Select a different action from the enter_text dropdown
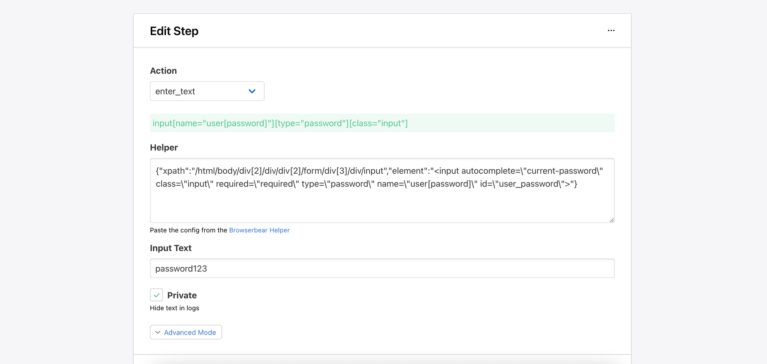767x364 pixels. [x=207, y=91]
